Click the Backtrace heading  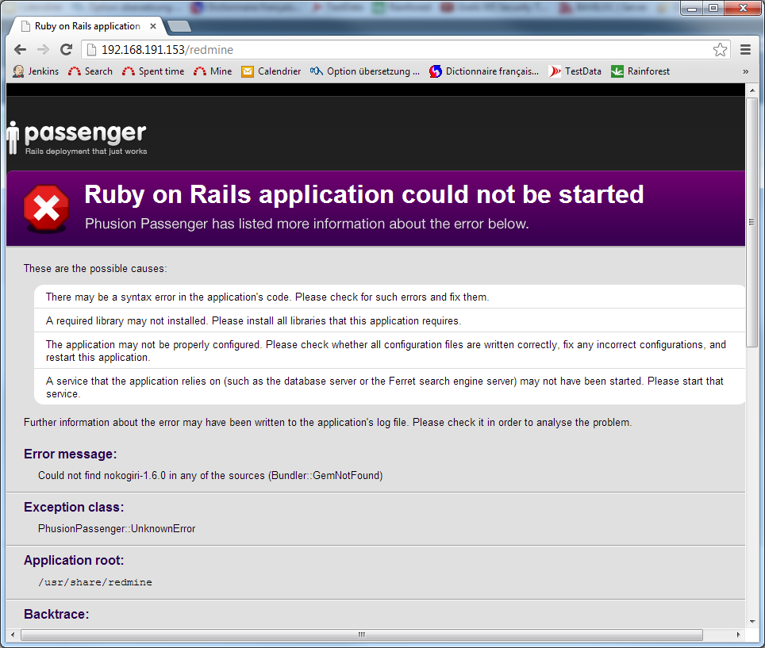56,614
